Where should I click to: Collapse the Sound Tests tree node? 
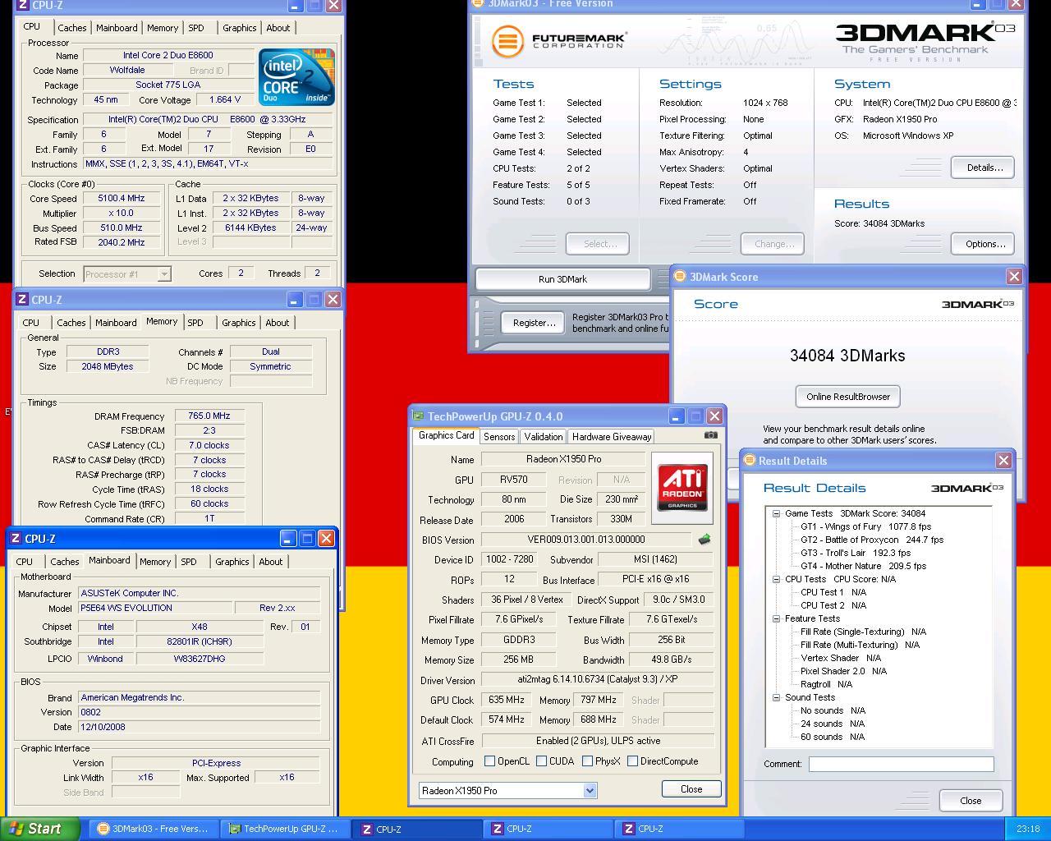pos(776,697)
